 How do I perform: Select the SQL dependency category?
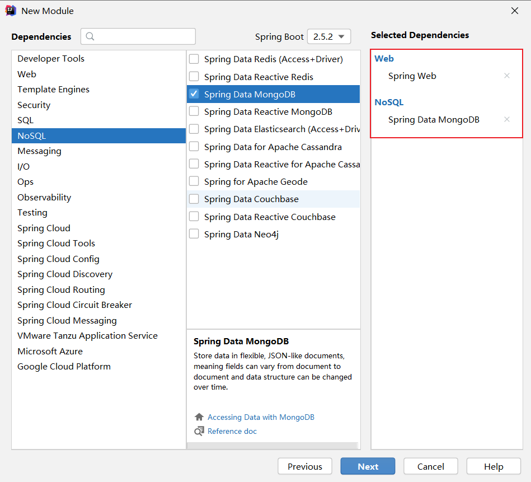(x=26, y=120)
